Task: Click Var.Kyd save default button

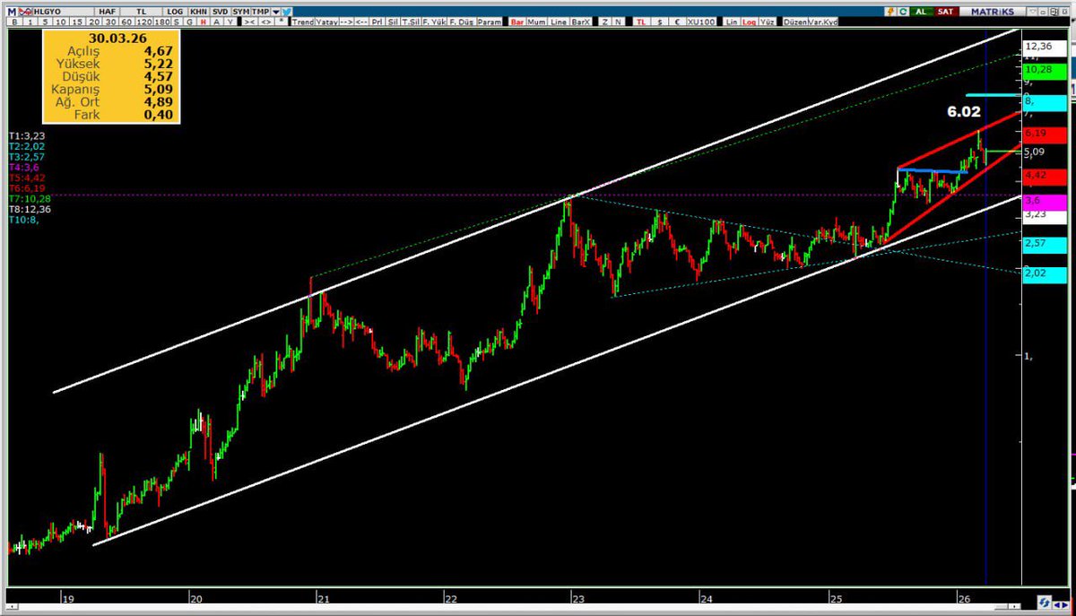Action: click(x=823, y=22)
